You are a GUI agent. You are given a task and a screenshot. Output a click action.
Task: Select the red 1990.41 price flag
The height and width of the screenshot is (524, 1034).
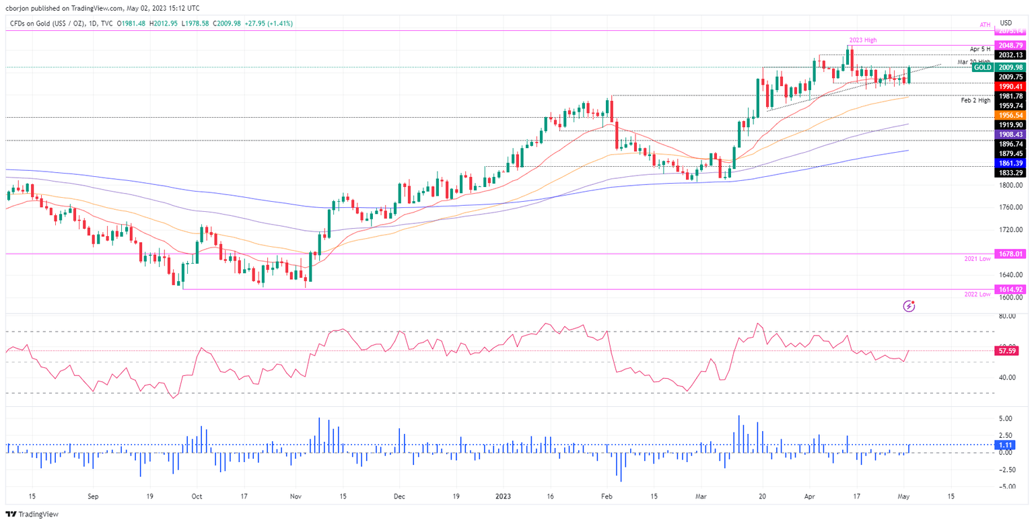[1010, 86]
